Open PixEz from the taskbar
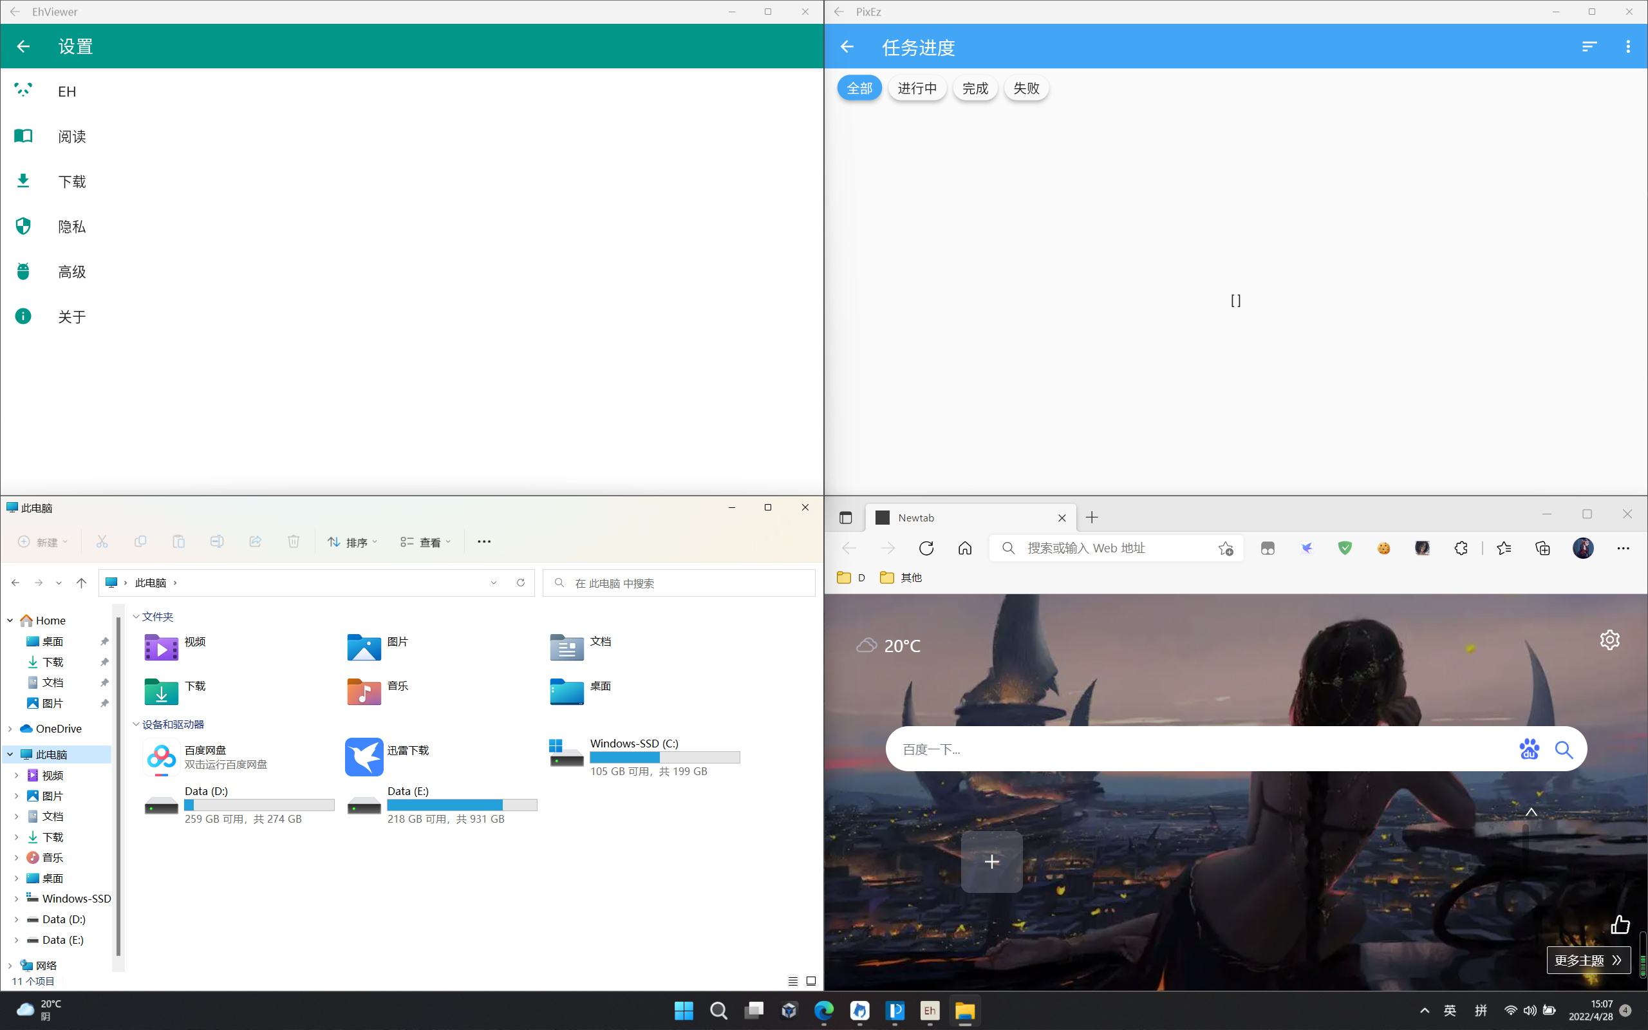The image size is (1648, 1030). click(895, 1011)
